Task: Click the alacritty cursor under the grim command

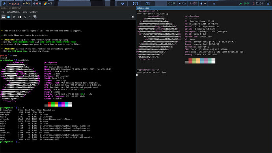Action: pos(137,75)
